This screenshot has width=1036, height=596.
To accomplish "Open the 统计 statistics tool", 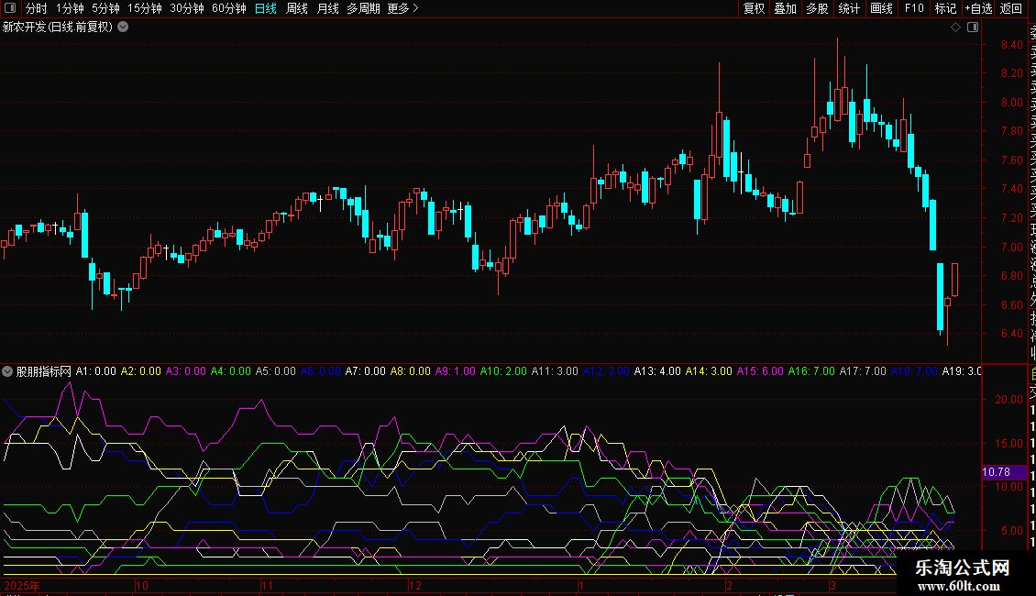I will (849, 8).
